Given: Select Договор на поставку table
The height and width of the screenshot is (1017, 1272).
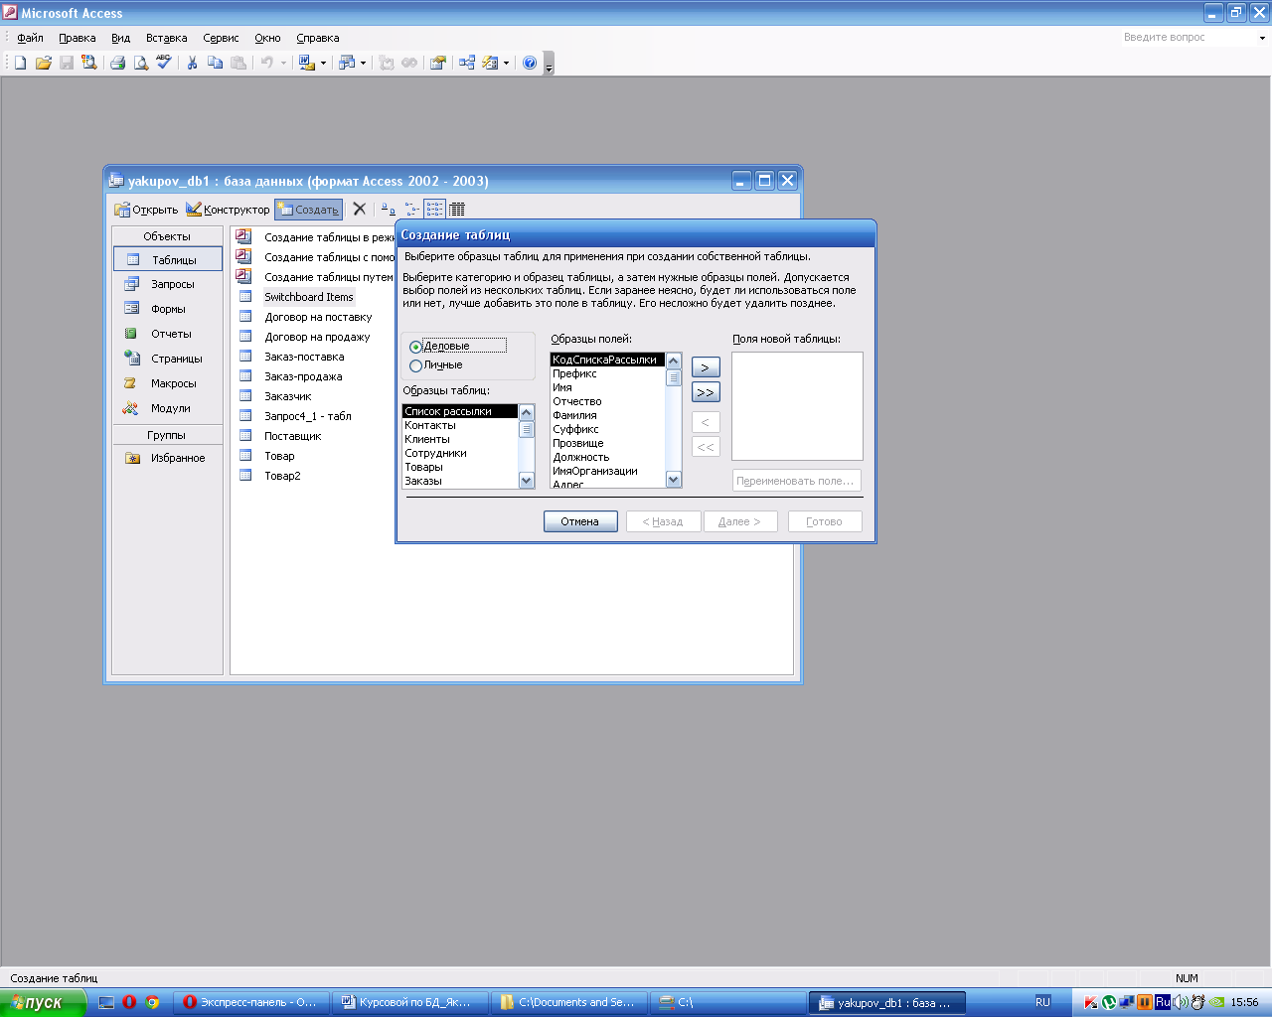Looking at the screenshot, I should [x=318, y=317].
